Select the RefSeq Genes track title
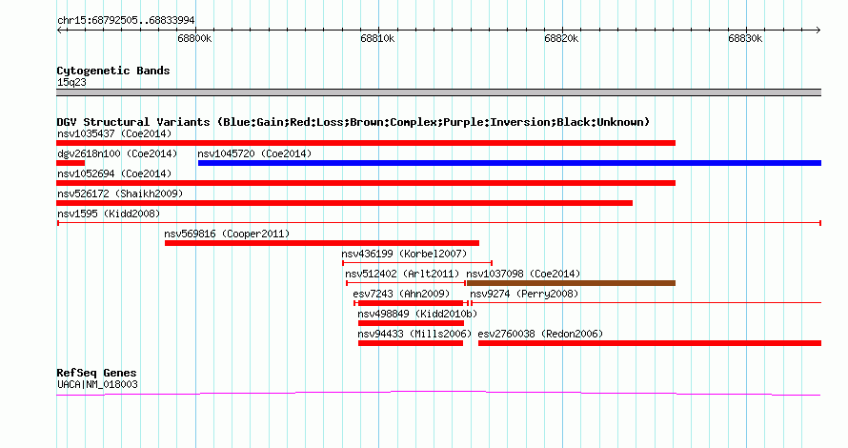Viewport: 848px width, 448px height. 96,373
